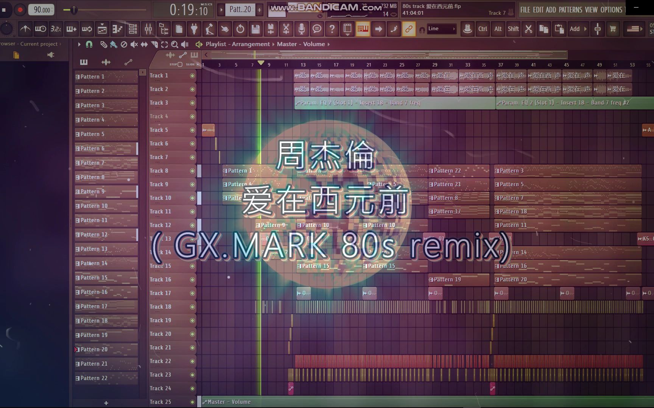The image size is (654, 408).
Task: Open the PATTERNS menu
Action: coord(571,10)
